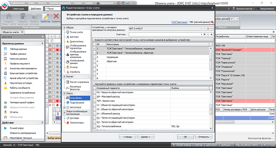
Task: Clear the Счетчик field with X icon
Action: click(x=204, y=34)
